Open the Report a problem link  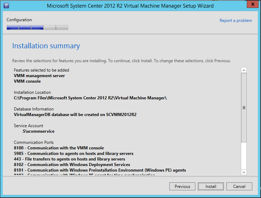(236, 20)
